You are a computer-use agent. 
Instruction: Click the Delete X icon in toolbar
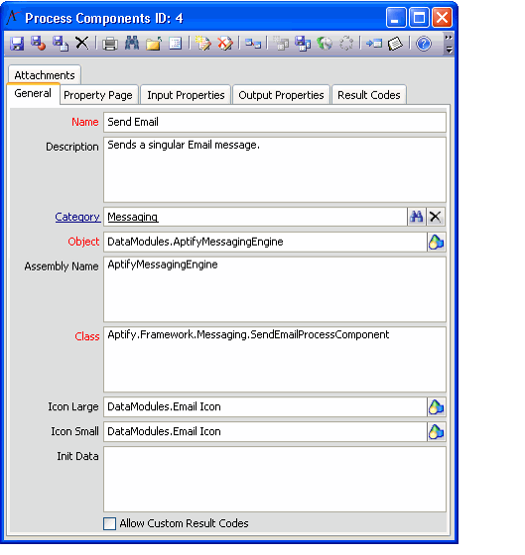82,44
